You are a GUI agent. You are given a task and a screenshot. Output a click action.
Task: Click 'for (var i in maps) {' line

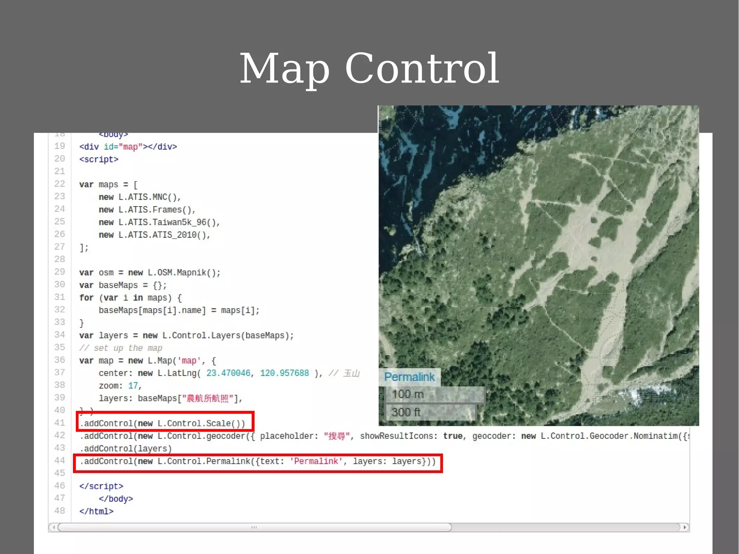click(x=130, y=298)
